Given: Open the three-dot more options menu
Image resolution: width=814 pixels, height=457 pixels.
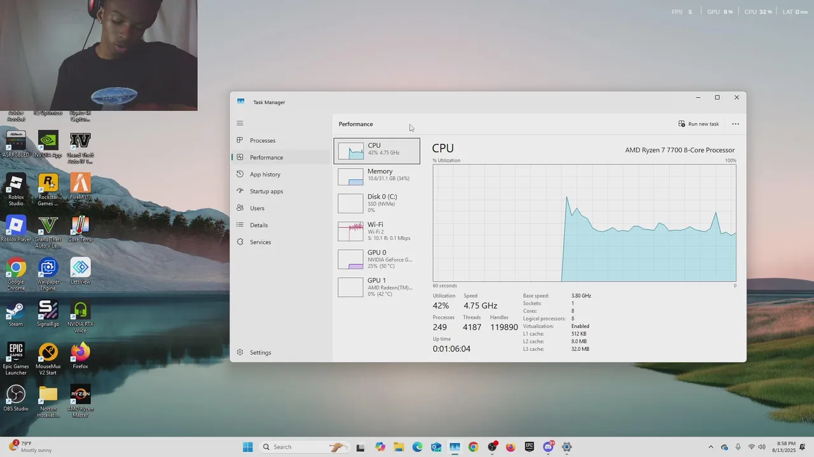Looking at the screenshot, I should (x=735, y=124).
